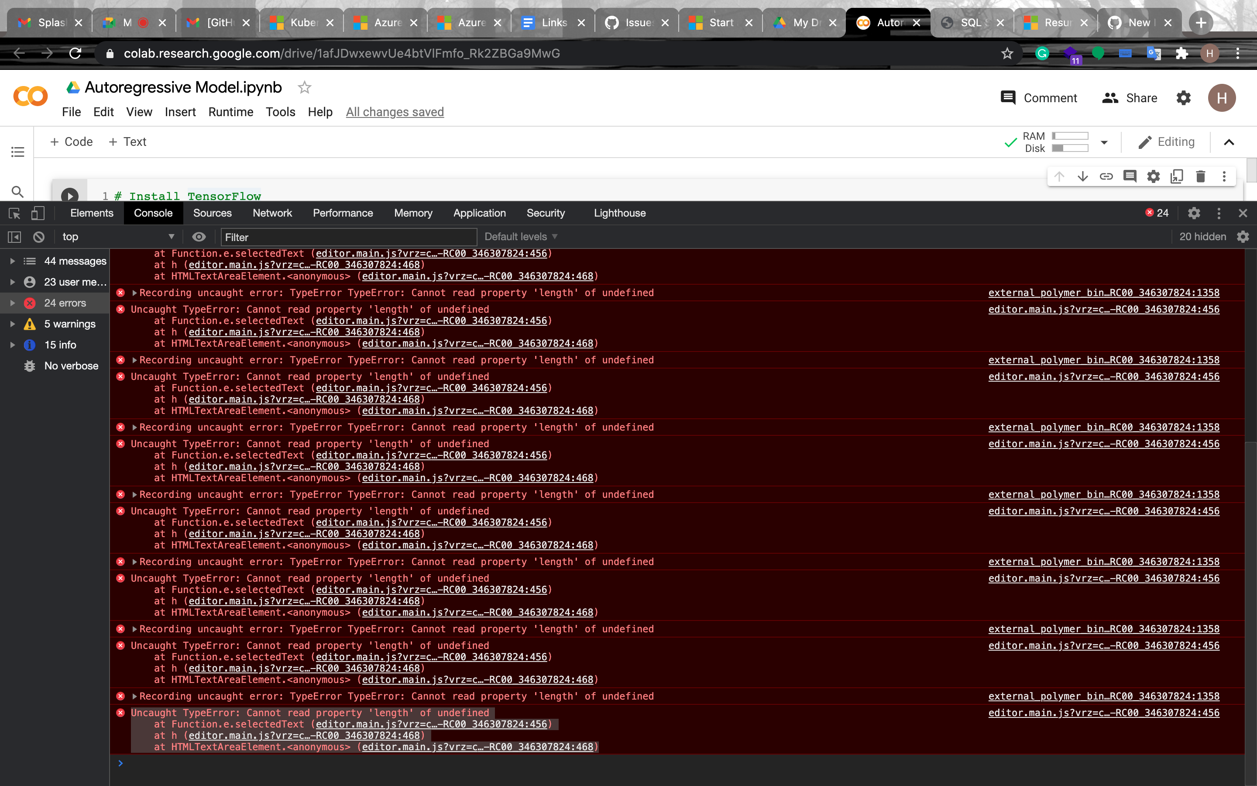Run the Install TensorFlow code cell
1257x786 pixels.
(x=70, y=196)
